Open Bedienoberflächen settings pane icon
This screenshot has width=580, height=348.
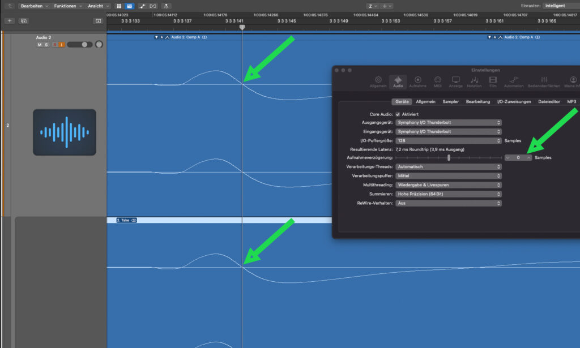pyautogui.click(x=544, y=82)
